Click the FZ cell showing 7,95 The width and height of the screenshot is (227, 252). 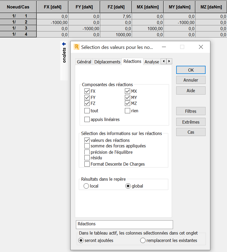[x=116, y=16]
